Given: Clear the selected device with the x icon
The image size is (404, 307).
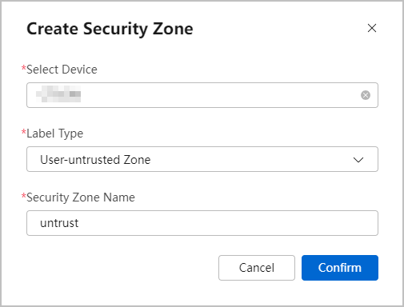Looking at the screenshot, I should click(x=366, y=95).
